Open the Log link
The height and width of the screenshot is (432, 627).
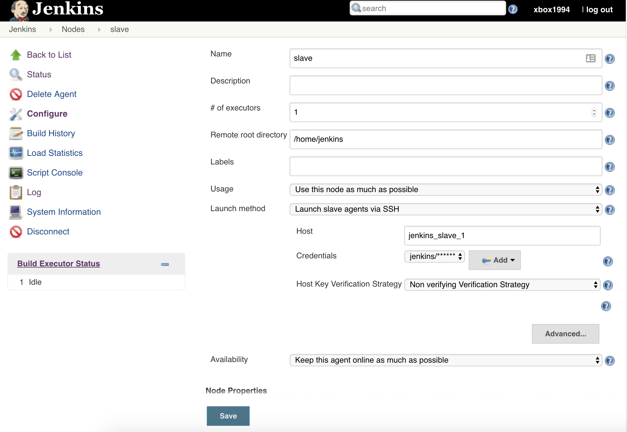coord(34,192)
